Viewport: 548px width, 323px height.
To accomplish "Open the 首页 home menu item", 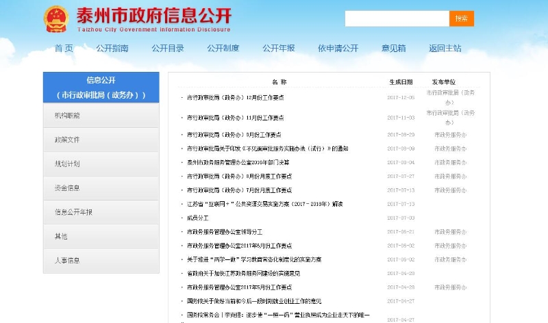I will 64,49.
